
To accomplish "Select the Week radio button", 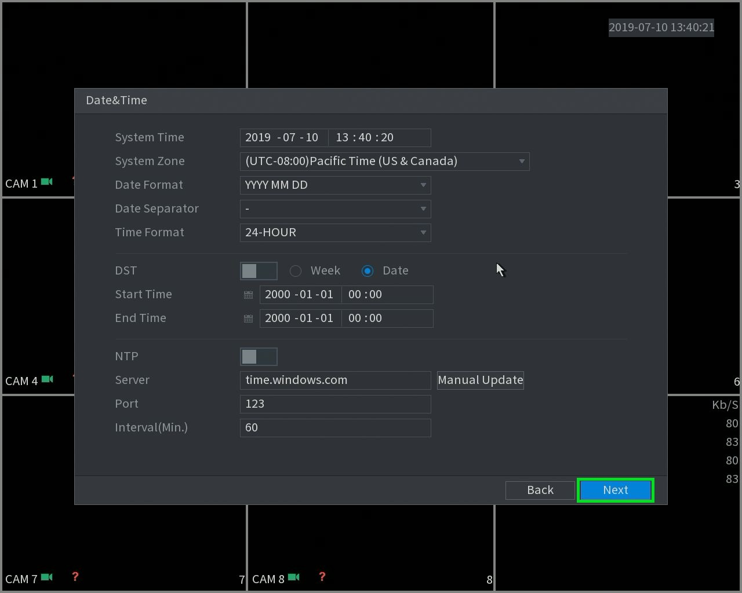I will point(296,271).
